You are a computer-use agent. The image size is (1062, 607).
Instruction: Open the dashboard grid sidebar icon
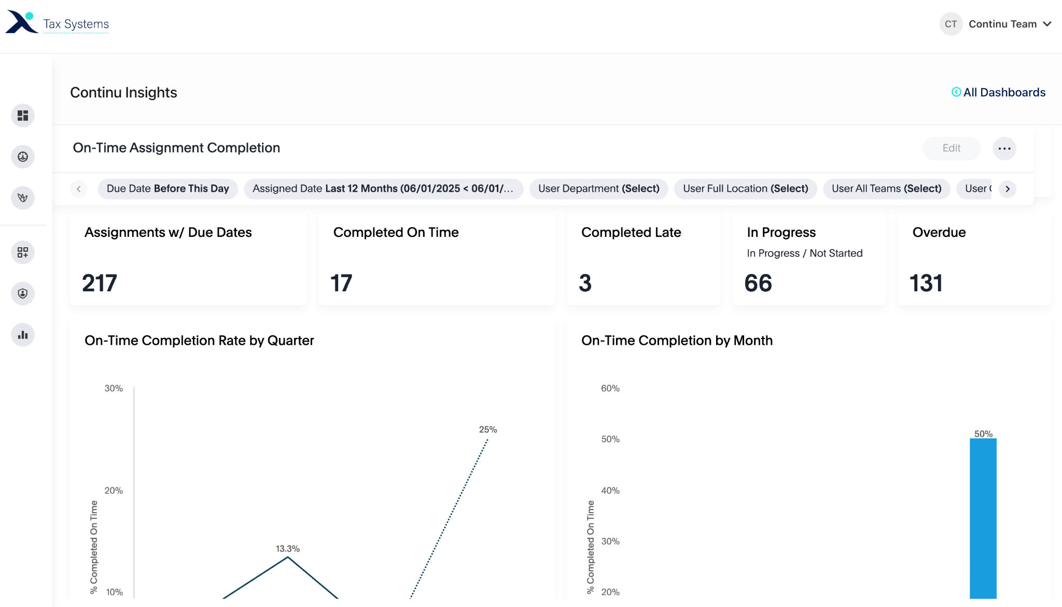pos(23,115)
